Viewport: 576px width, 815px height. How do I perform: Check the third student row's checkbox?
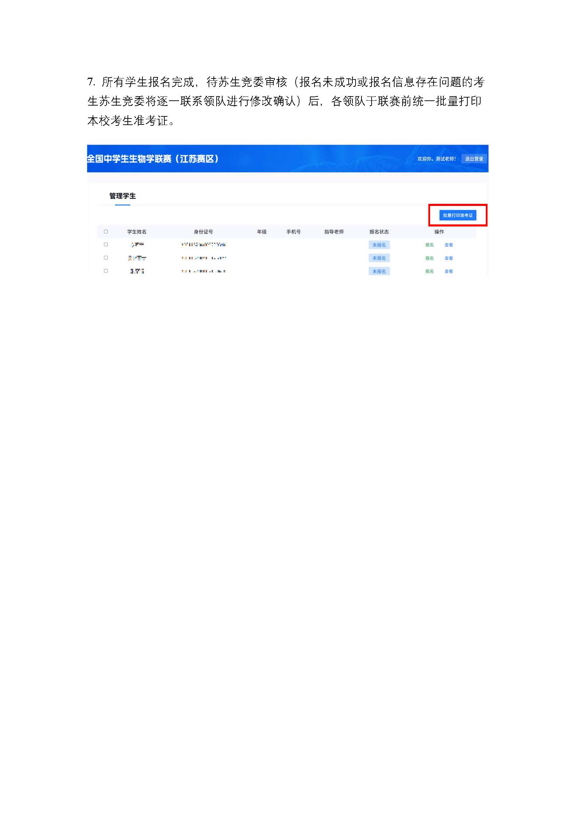click(x=106, y=271)
